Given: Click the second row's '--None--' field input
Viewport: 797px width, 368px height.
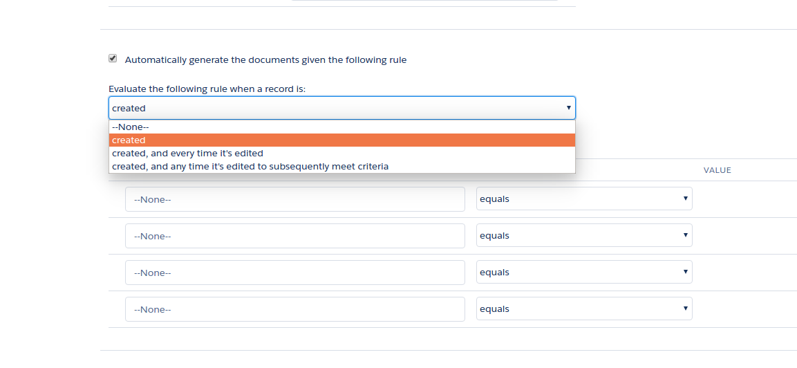Looking at the screenshot, I should tap(294, 236).
